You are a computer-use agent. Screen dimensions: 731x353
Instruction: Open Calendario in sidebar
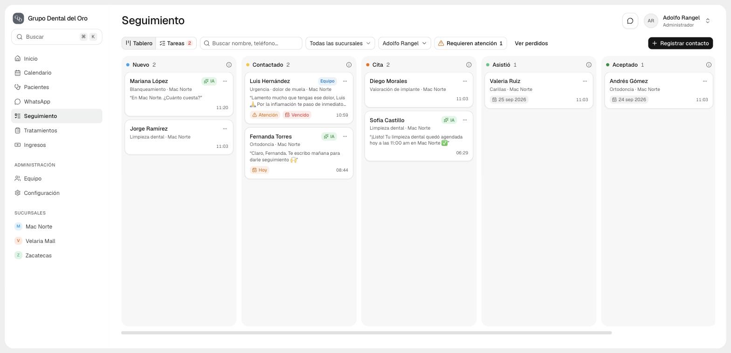click(56, 73)
